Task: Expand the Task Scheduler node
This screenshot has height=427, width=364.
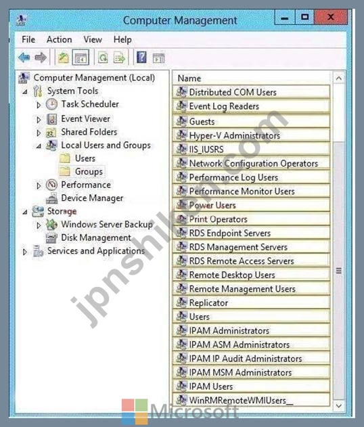Action: pos(39,105)
